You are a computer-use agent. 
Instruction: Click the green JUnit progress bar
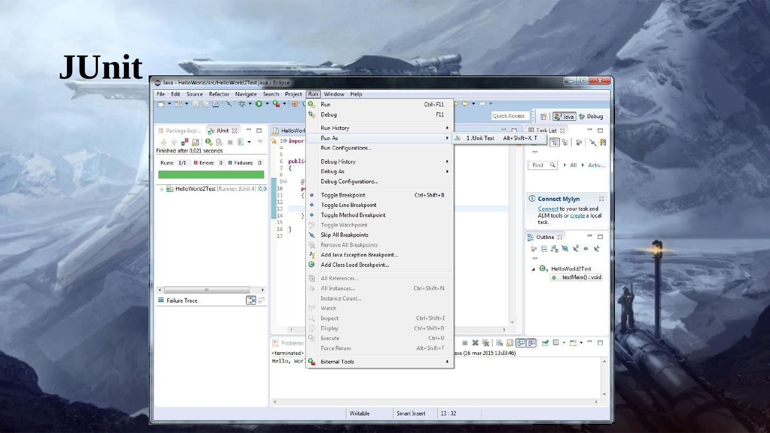(211, 175)
